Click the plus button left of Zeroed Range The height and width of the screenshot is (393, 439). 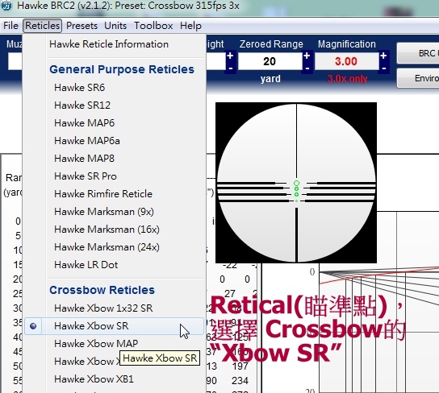(230, 56)
